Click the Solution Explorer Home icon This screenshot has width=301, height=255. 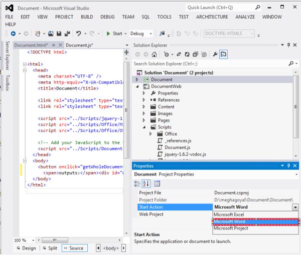click(155, 54)
